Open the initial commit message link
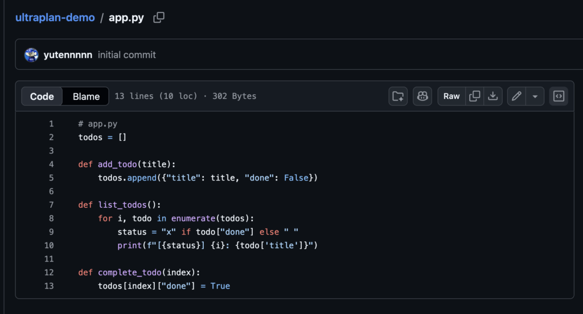Image resolution: width=583 pixels, height=314 pixels. [x=127, y=55]
